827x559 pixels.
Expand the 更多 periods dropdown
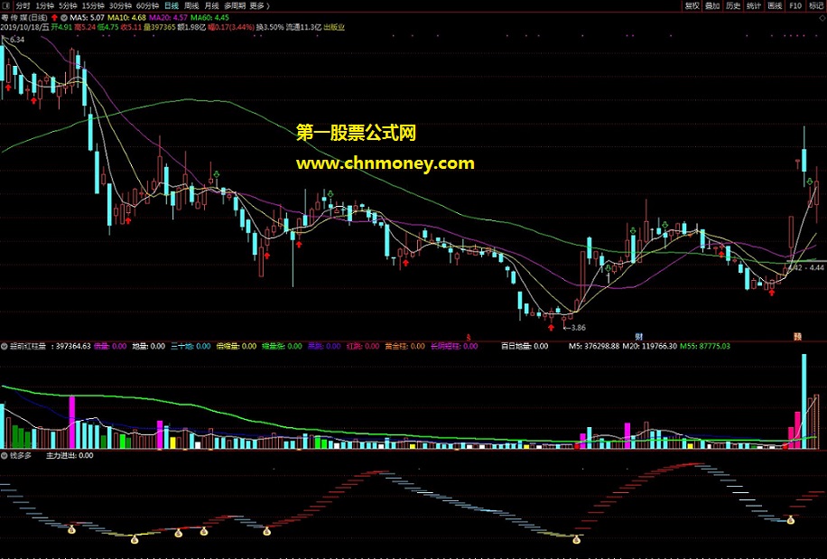pos(259,5)
